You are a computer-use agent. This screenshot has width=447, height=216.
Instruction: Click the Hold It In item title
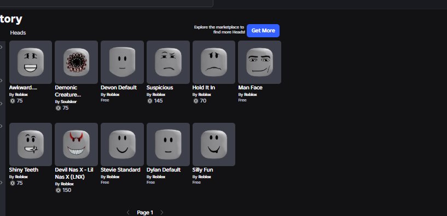coord(204,87)
